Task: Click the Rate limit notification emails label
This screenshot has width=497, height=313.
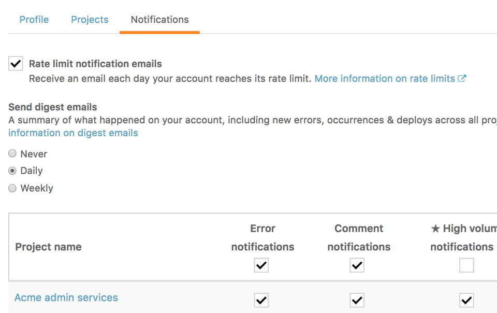Action: click(x=95, y=64)
